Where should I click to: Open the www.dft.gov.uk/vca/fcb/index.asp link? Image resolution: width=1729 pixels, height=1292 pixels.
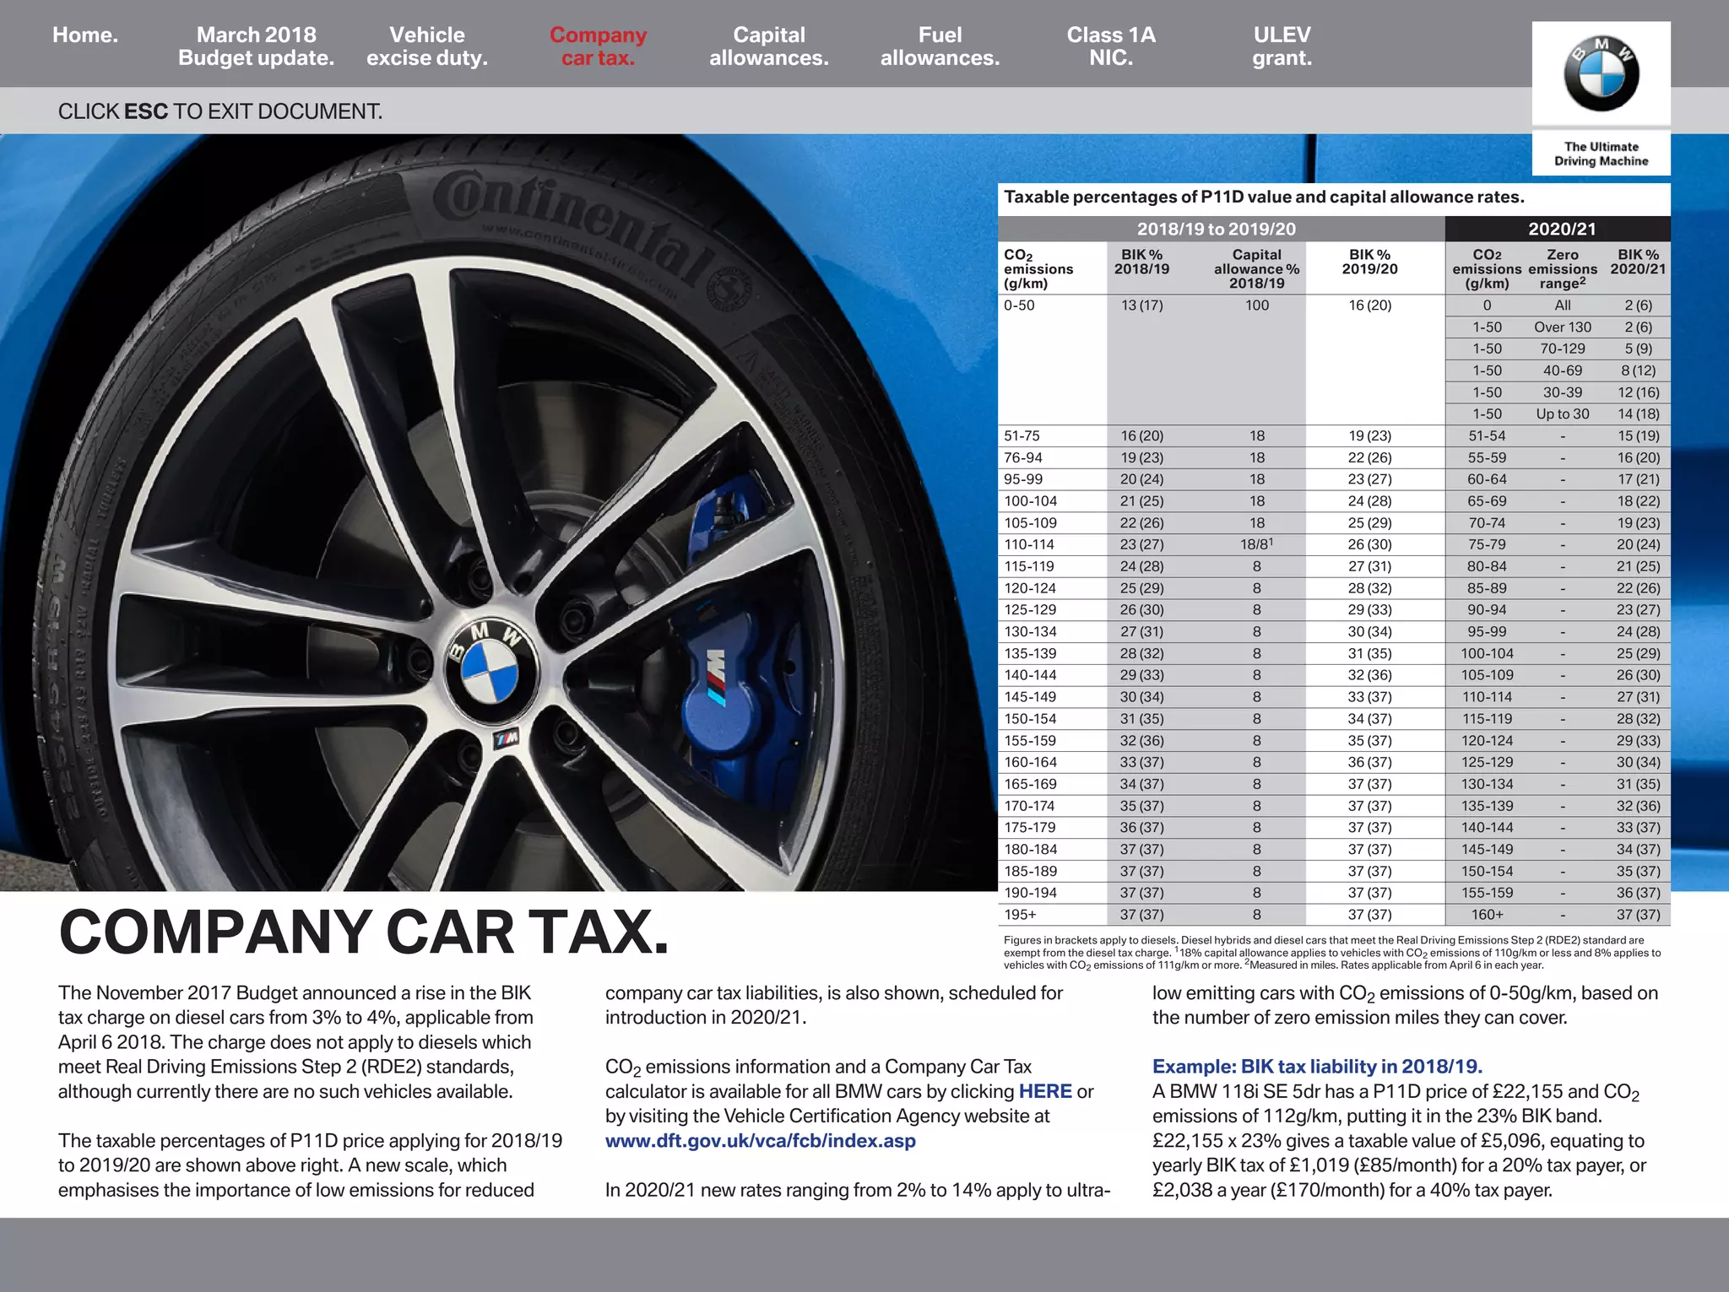[x=761, y=1141]
